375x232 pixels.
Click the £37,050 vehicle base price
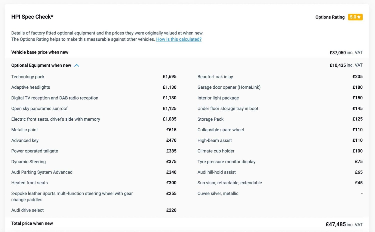tap(337, 52)
